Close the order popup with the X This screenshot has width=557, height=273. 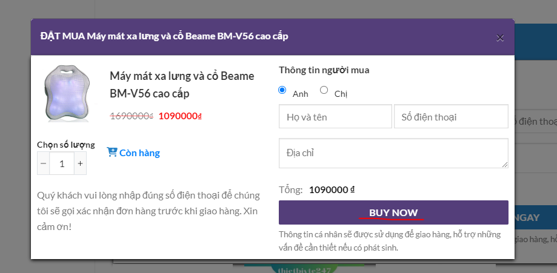pyautogui.click(x=500, y=38)
